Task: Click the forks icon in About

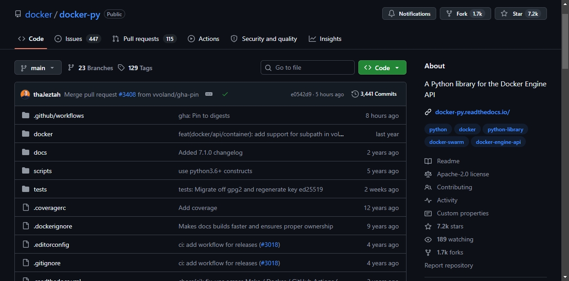Action: pos(428,252)
